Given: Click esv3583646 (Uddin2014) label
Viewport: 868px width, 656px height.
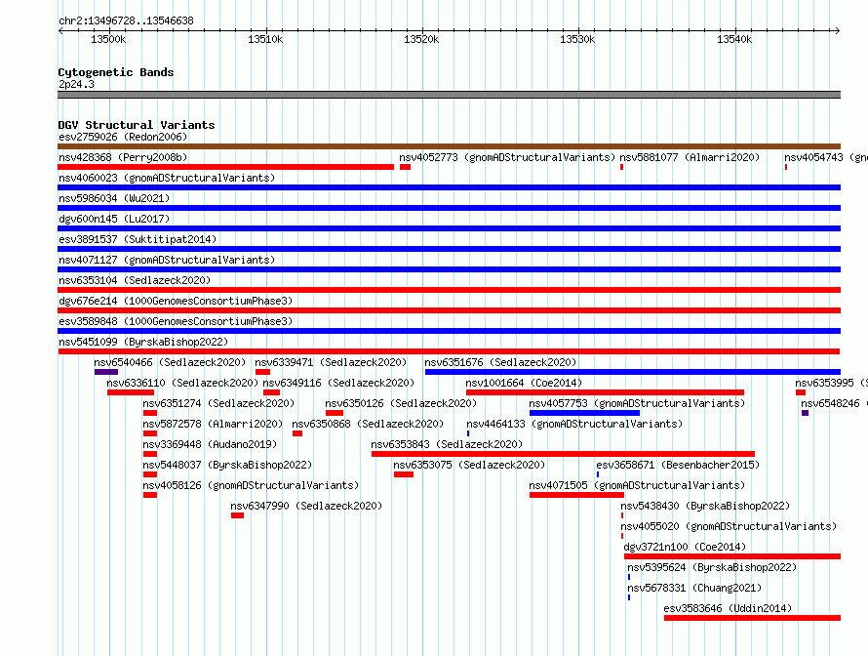Looking at the screenshot, I should 728,608.
